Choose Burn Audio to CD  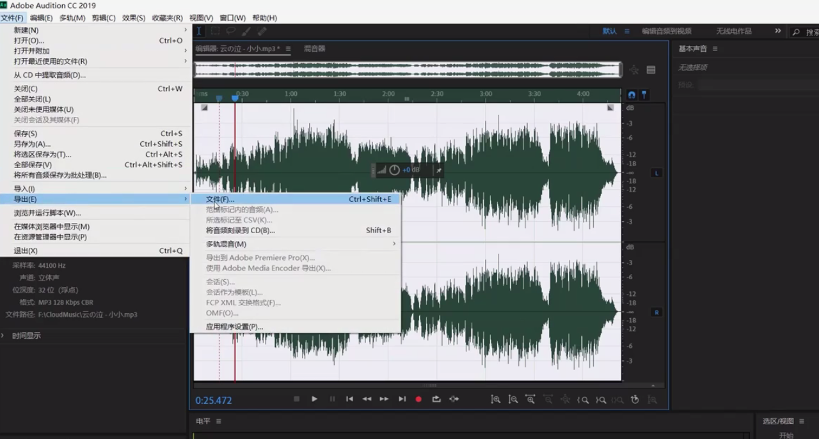(296, 230)
